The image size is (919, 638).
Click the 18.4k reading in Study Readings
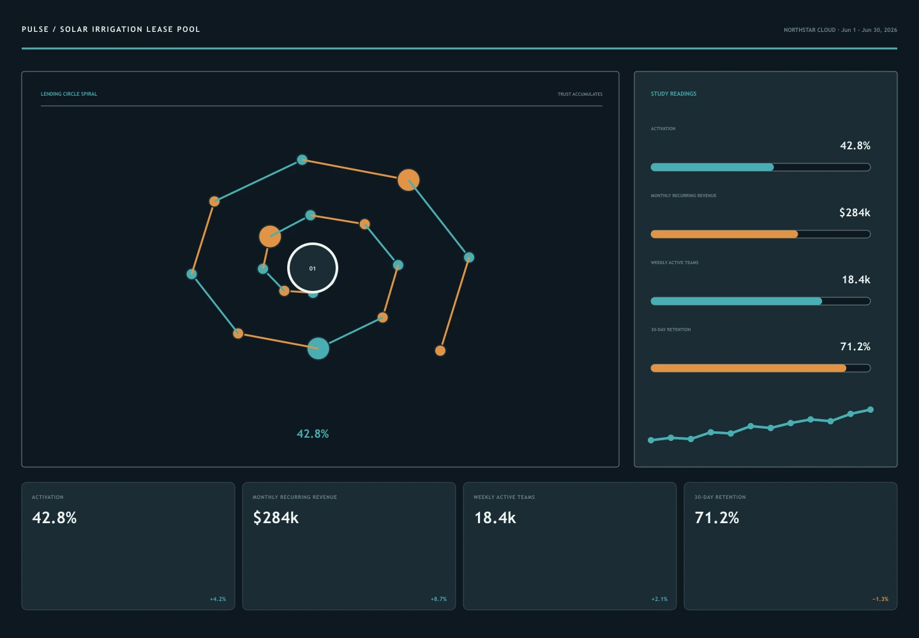pyautogui.click(x=856, y=279)
